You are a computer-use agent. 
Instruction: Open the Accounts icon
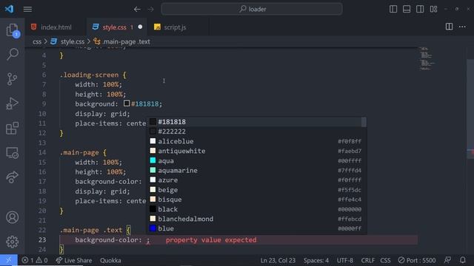13,217
